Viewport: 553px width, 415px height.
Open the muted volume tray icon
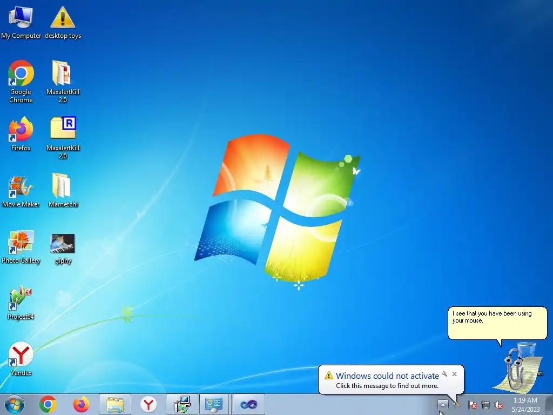pos(498,405)
